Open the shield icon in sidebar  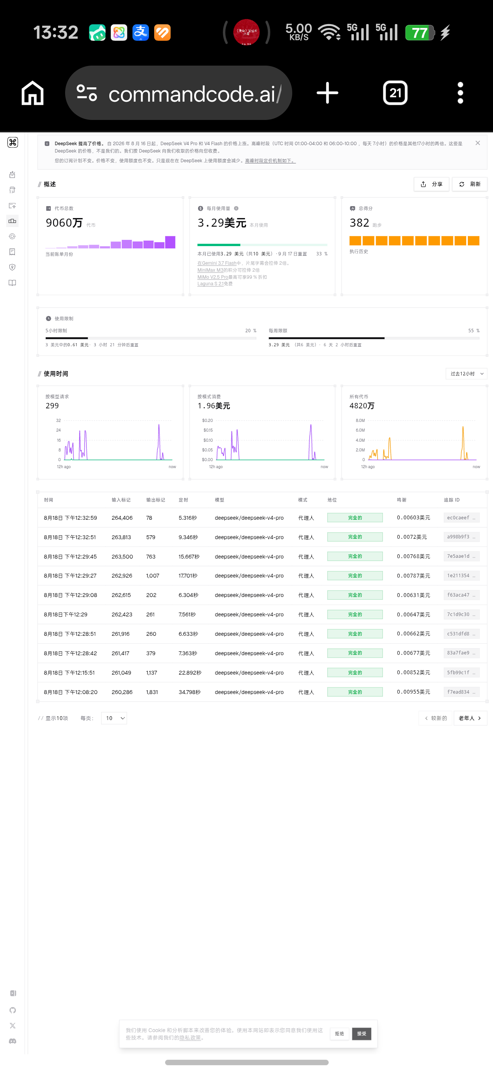click(12, 267)
